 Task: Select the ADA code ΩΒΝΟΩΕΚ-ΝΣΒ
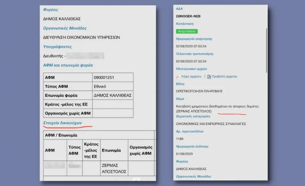pyautogui.click(x=188, y=16)
